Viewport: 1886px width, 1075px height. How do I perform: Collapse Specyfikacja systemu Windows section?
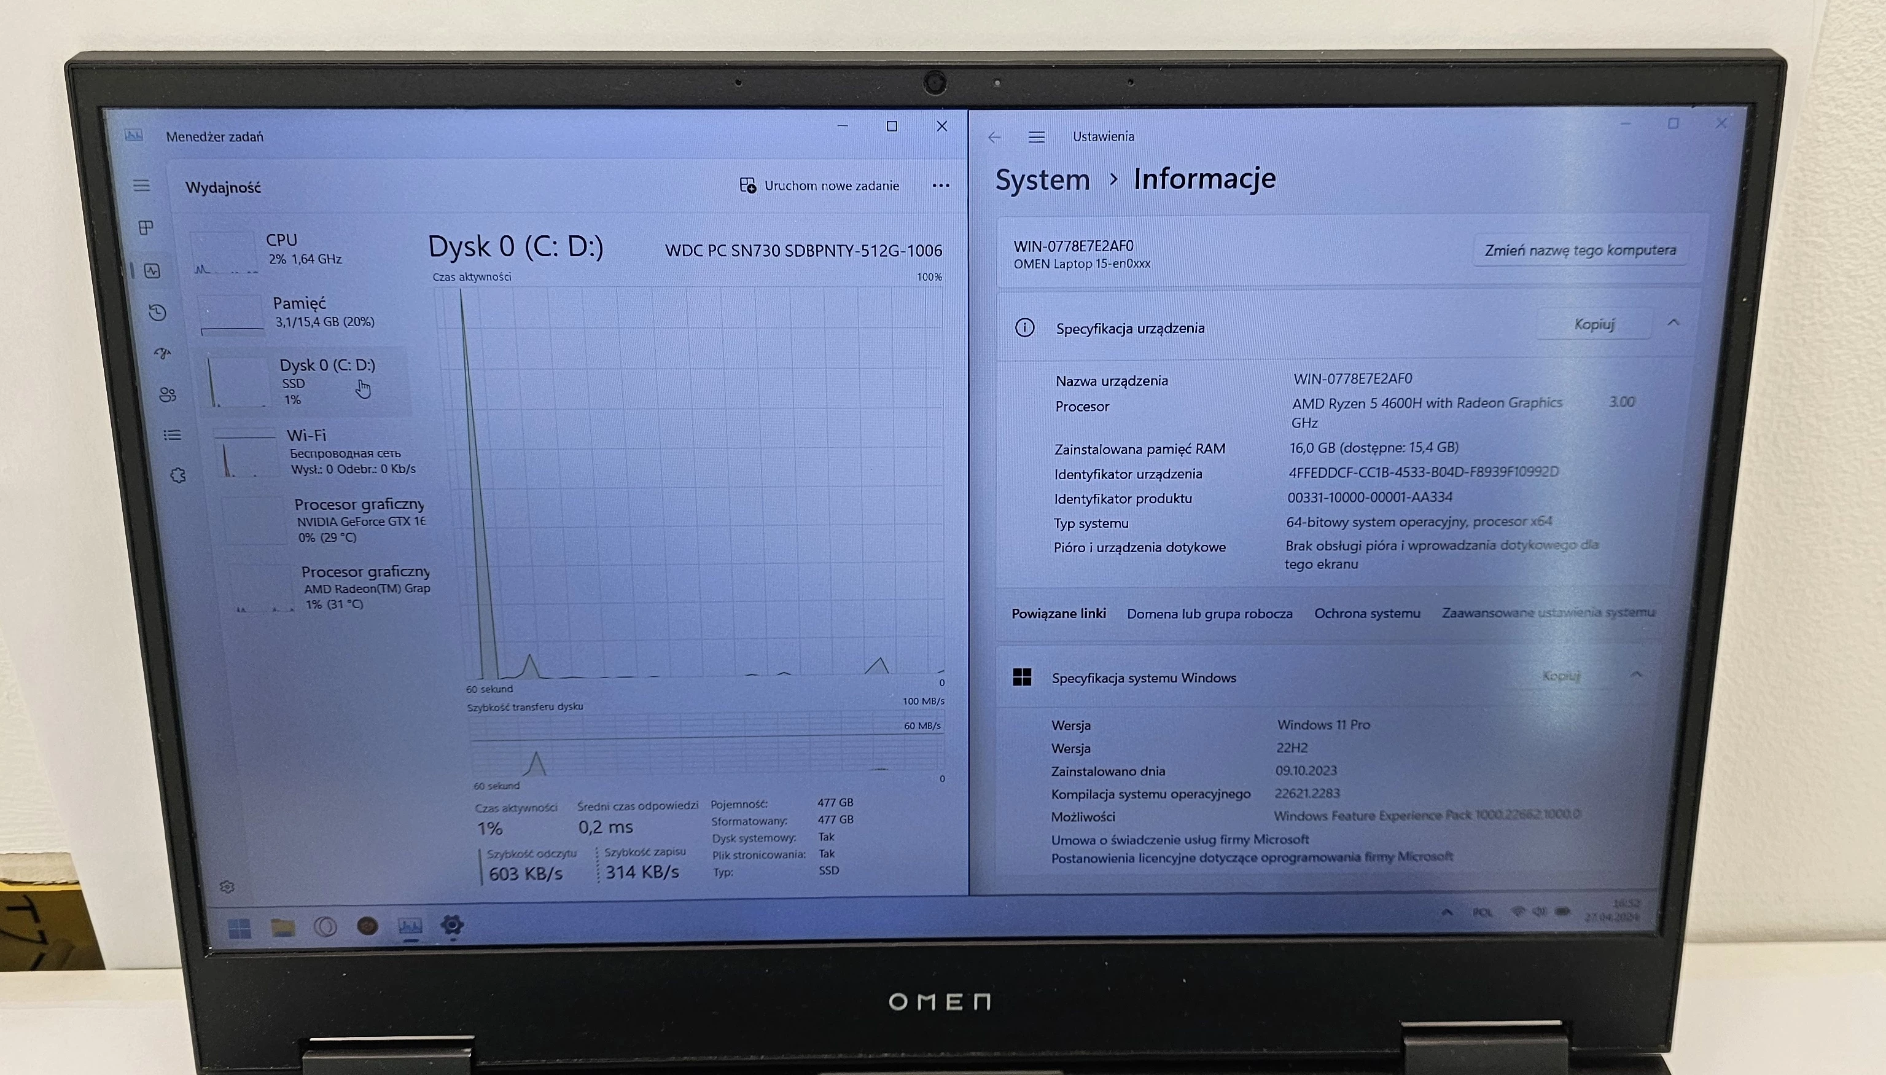1637,674
